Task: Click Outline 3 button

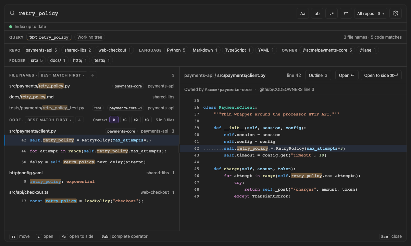Action: coord(318,75)
